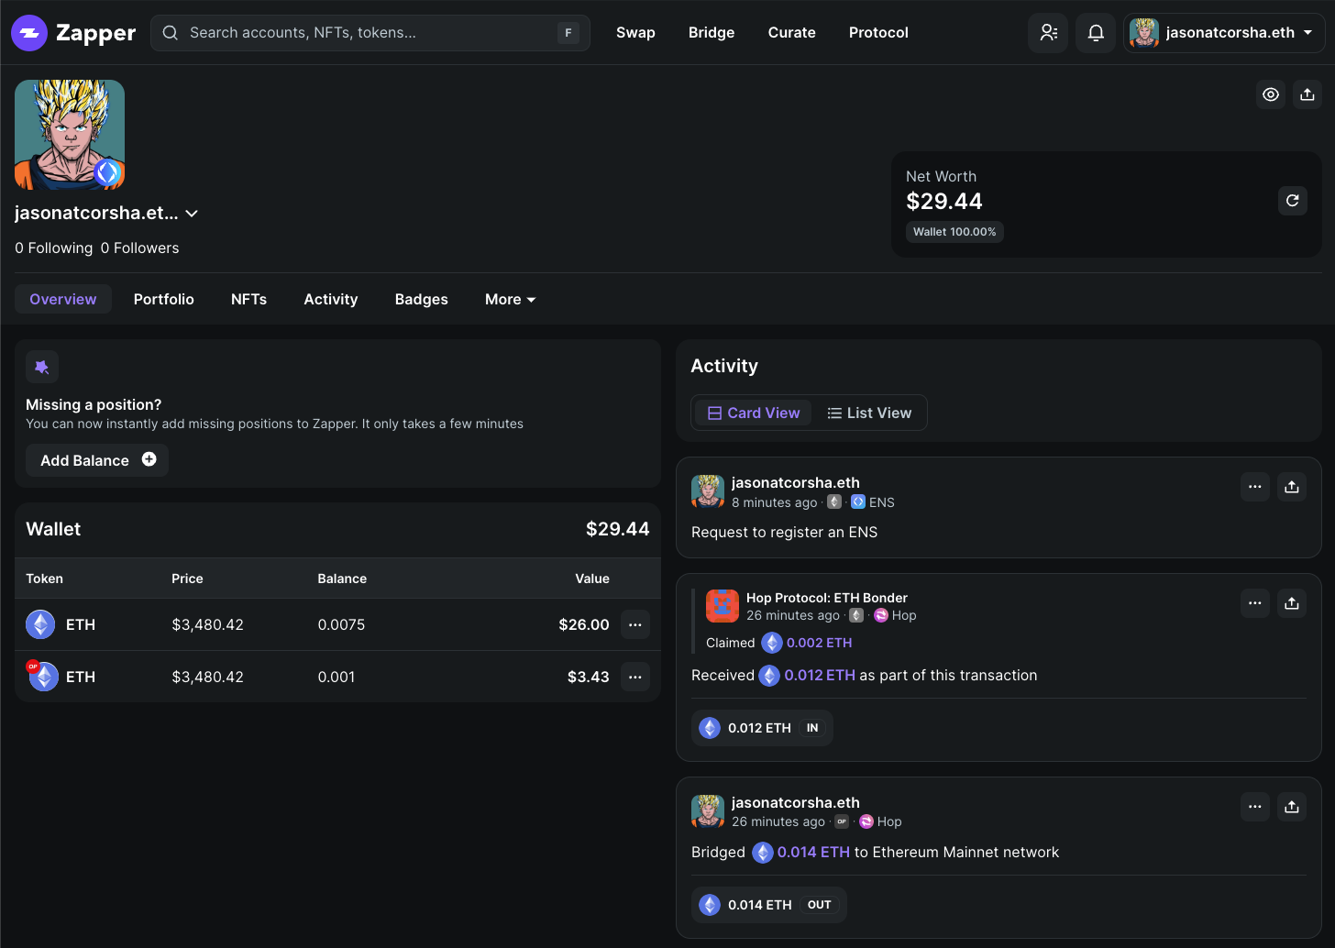
Task: Open the NFTs tab
Action: (x=249, y=300)
